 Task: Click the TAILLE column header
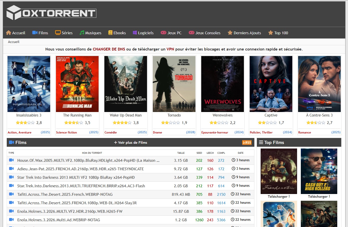(181, 153)
